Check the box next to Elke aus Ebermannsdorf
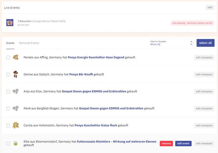This screenshot has width=218, height=153. tap(8, 143)
